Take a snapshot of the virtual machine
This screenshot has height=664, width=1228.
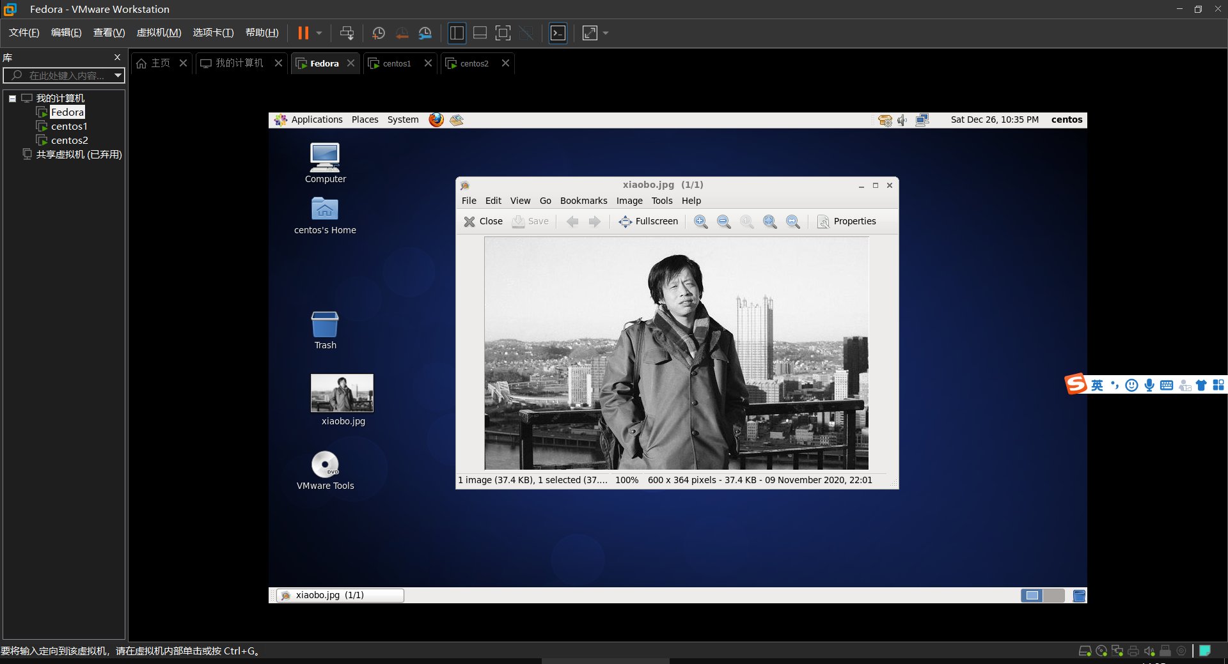pyautogui.click(x=379, y=33)
